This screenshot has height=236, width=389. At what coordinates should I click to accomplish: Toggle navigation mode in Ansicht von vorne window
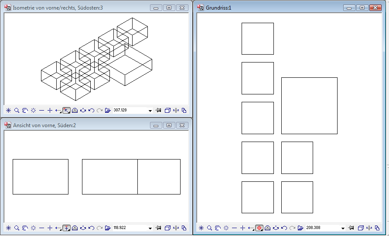75,228
